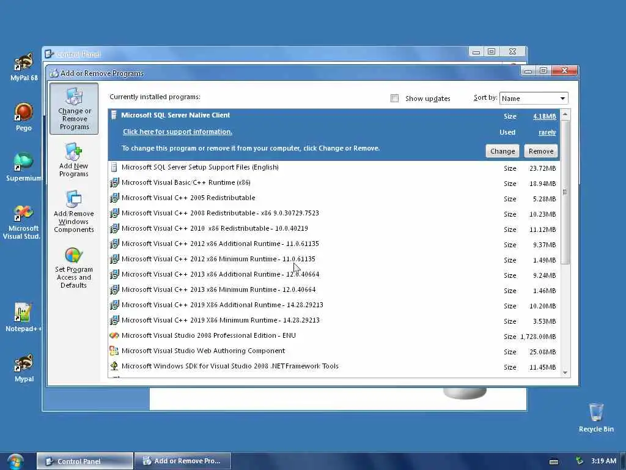
Task: Launch Supermium from the desktop
Action: pos(24,166)
